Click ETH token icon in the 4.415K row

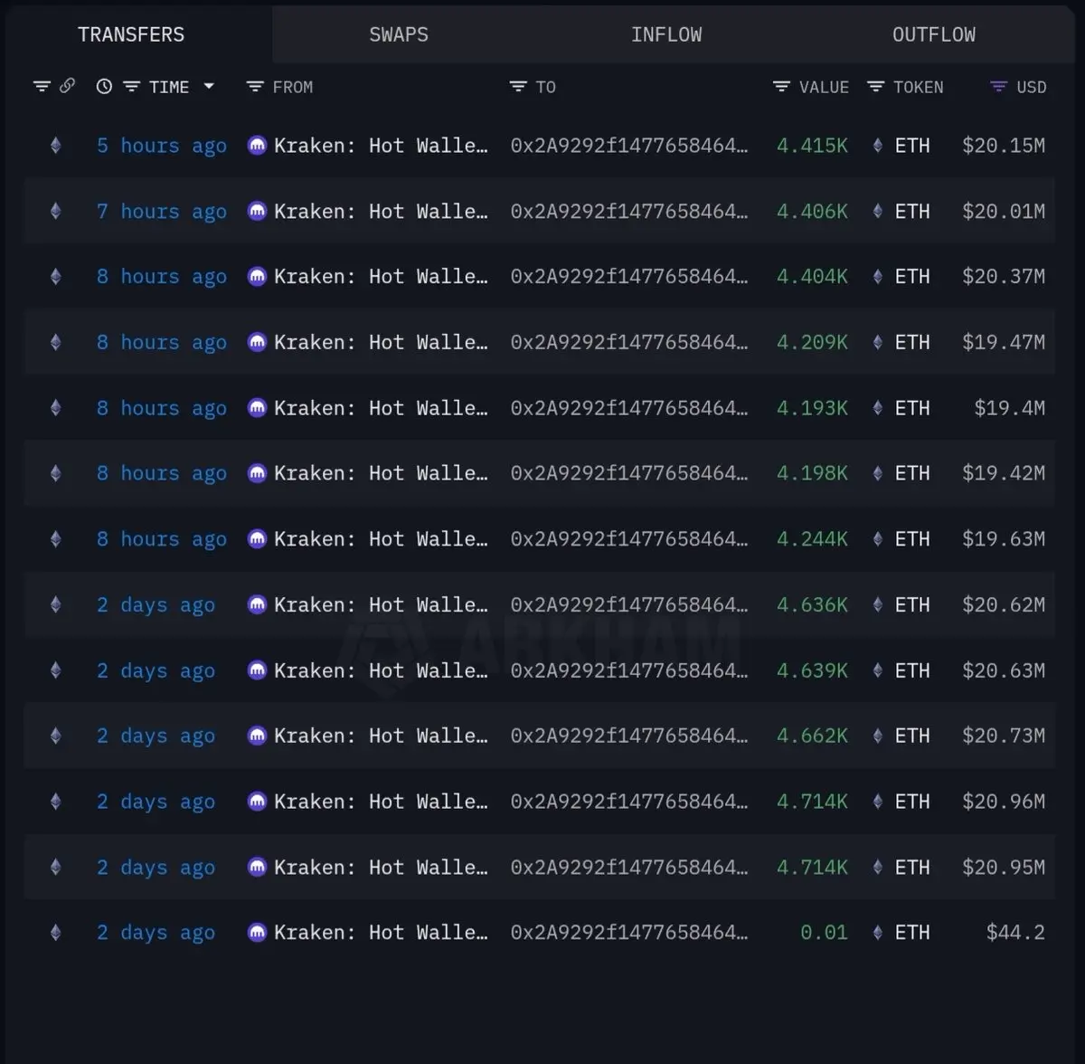click(x=877, y=146)
